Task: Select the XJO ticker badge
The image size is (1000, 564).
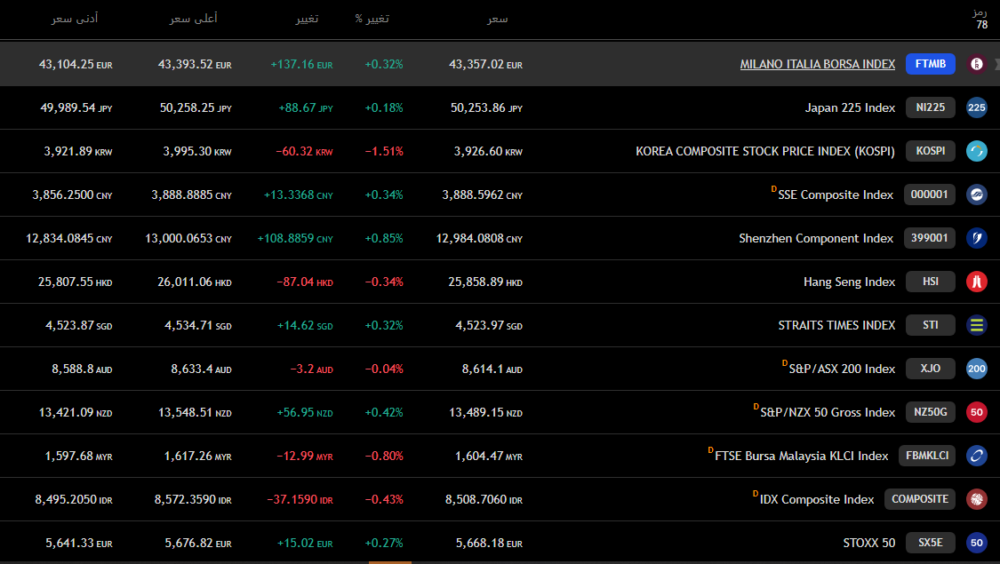Action: 931,369
